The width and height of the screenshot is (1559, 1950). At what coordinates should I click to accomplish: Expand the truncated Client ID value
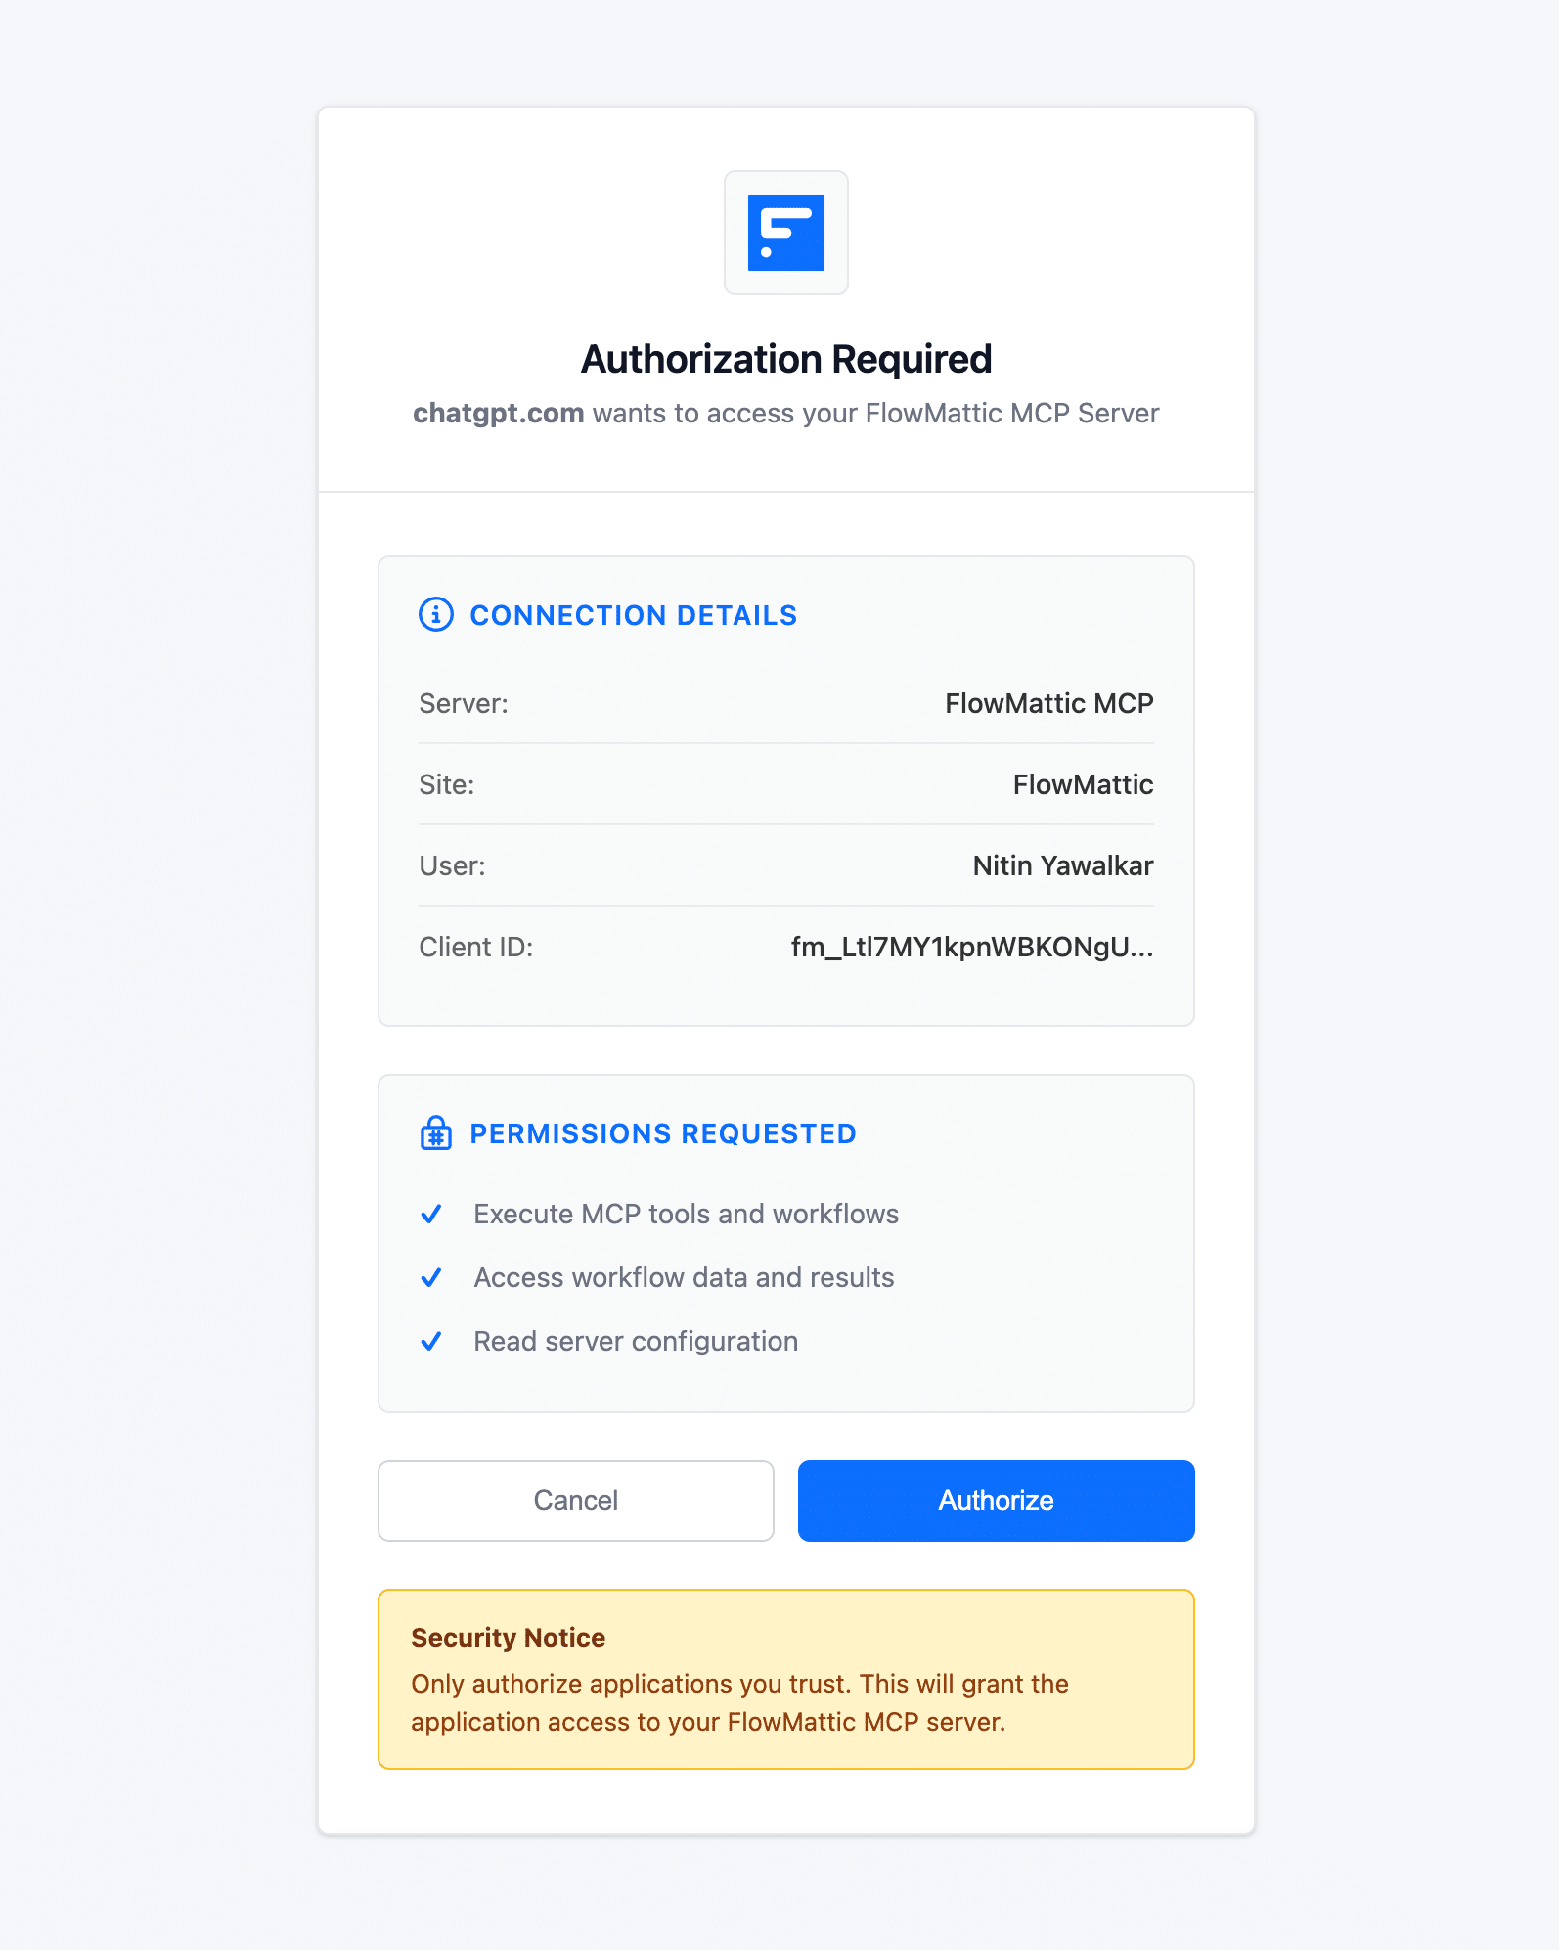973,947
